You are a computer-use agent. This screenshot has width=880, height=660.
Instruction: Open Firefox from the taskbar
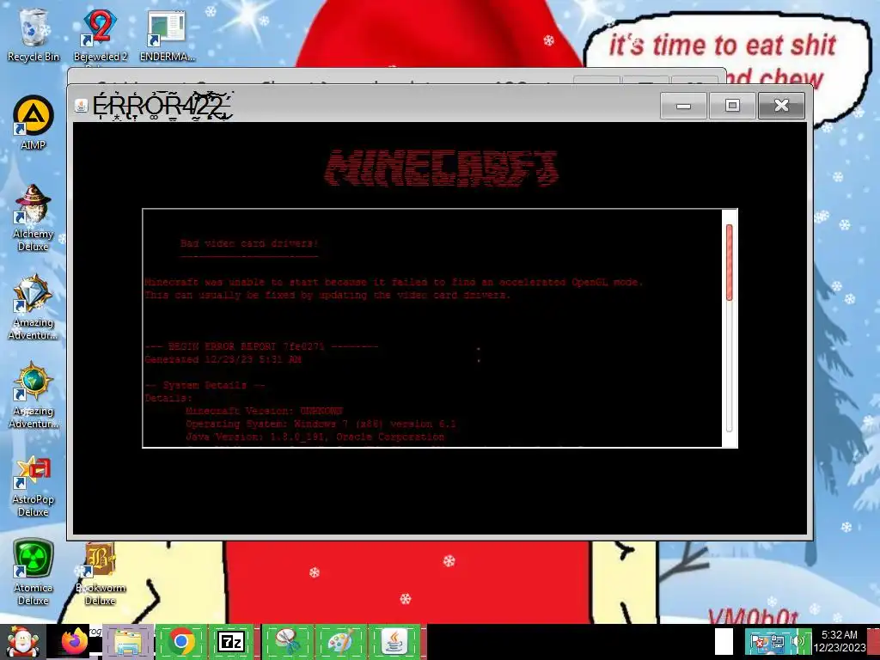click(x=75, y=641)
